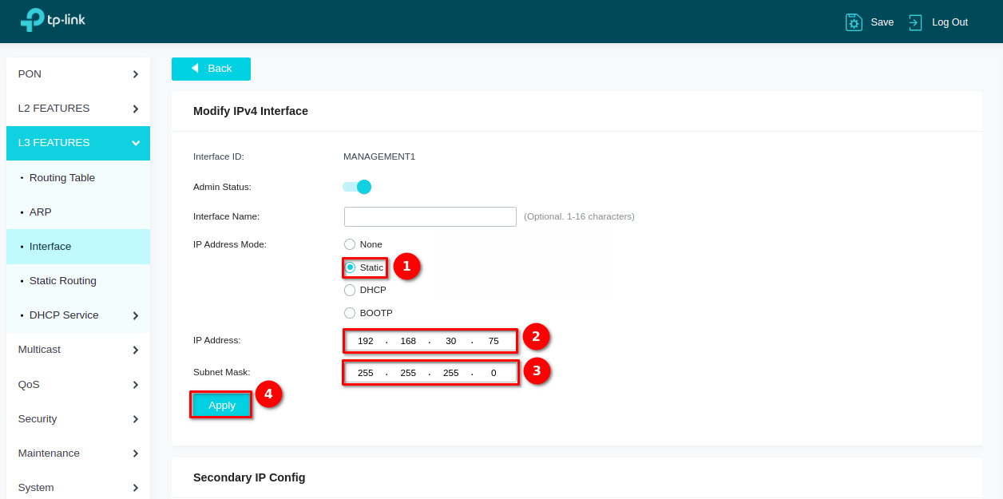The image size is (1003, 499).
Task: Collapse the L3 FEATURES section
Action: tap(136, 143)
